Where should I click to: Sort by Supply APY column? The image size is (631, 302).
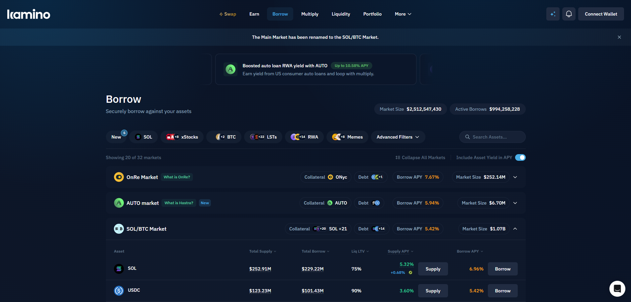point(401,251)
